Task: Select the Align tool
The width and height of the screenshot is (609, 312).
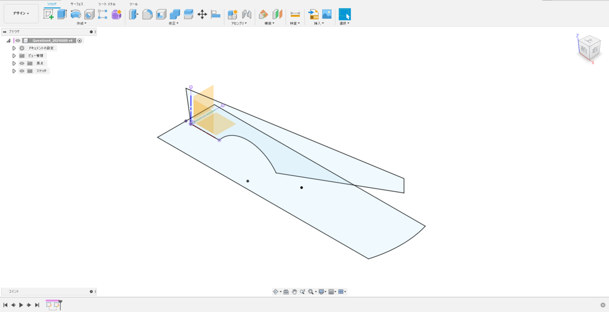Action: pyautogui.click(x=216, y=14)
